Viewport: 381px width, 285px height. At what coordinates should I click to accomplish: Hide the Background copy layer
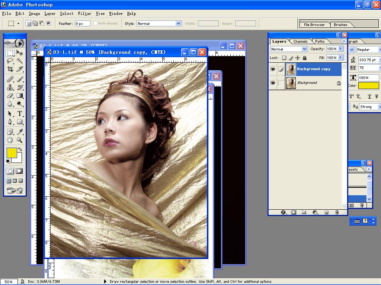click(x=273, y=69)
